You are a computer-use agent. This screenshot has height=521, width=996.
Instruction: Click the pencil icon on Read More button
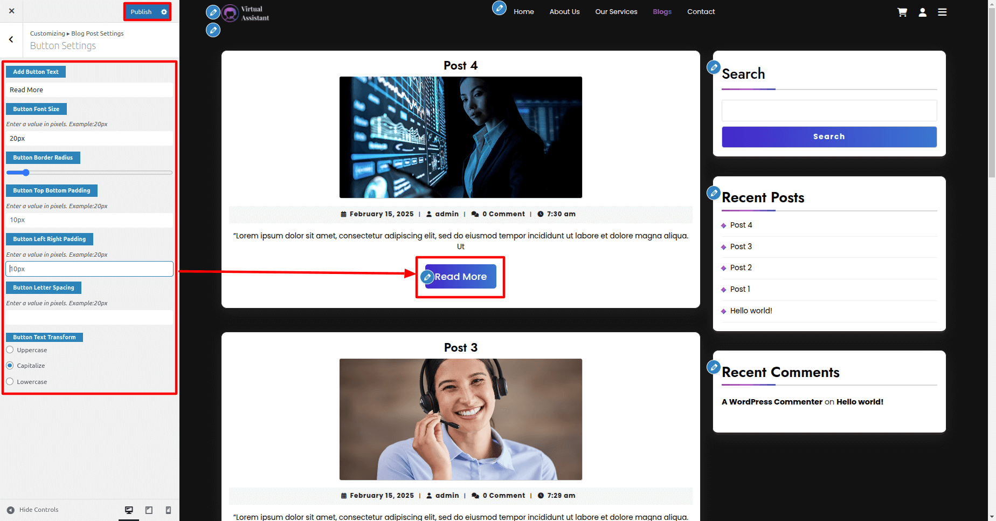pyautogui.click(x=427, y=277)
